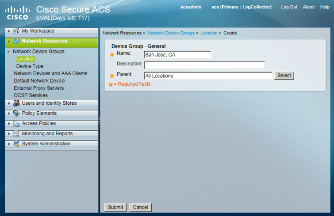Click Select button next to Parent

click(284, 76)
